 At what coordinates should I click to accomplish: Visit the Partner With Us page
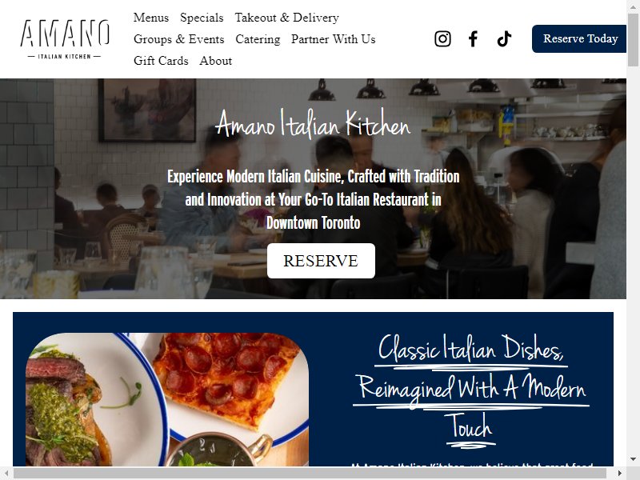coord(333,39)
